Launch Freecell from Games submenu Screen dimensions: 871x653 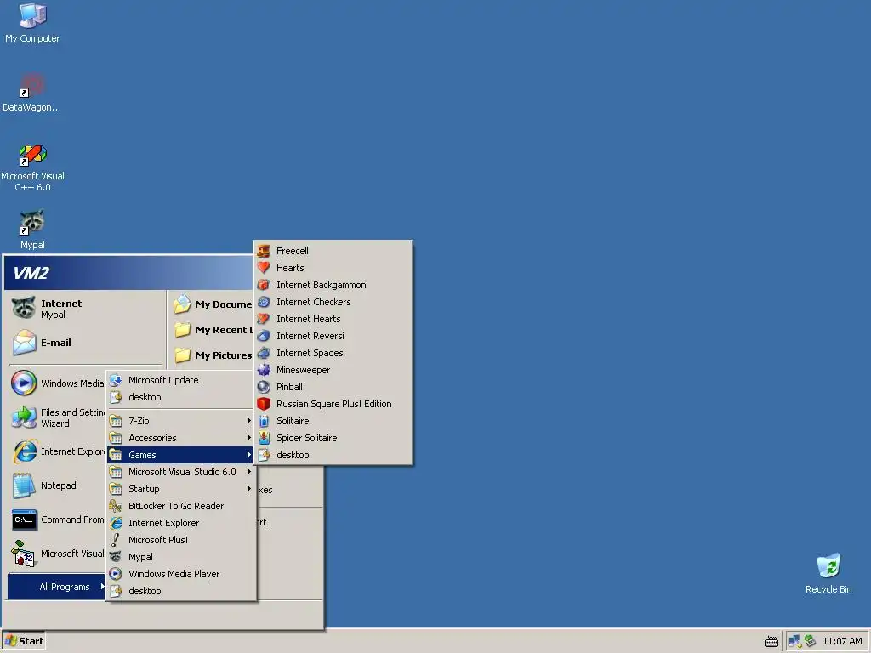[x=333, y=251]
